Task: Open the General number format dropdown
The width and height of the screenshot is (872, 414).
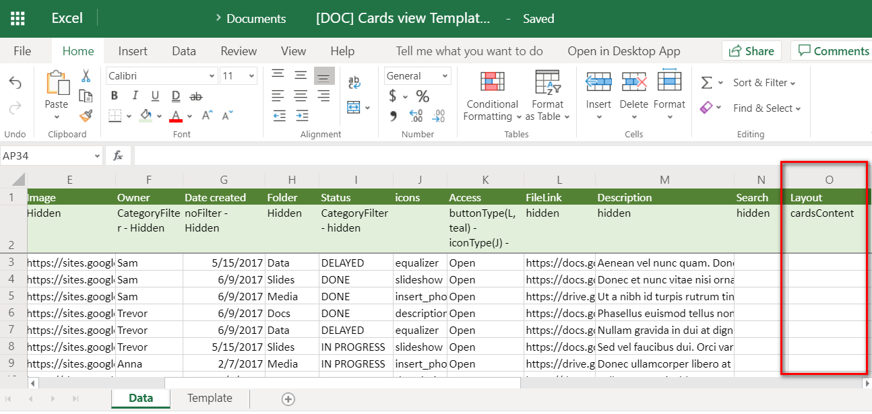Action: (445, 76)
